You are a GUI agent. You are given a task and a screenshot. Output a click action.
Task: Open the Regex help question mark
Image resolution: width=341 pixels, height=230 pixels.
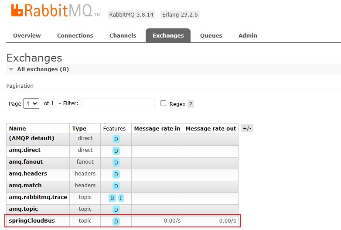191,104
